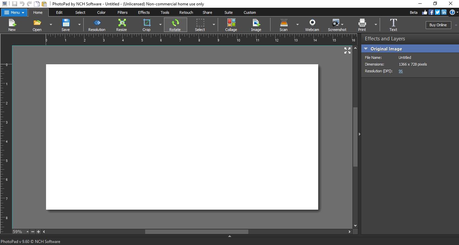The height and width of the screenshot is (245, 459).
Task: Click the Resolution DPI 96 link
Action: 401,71
